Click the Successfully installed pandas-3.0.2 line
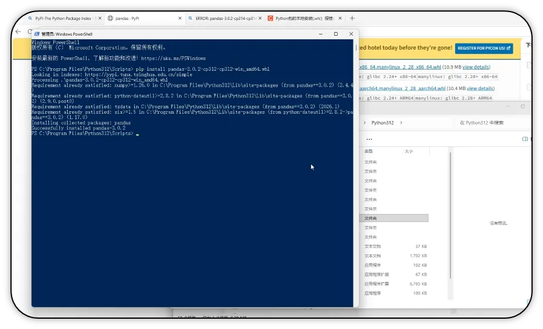This screenshot has height=329, width=543. click(x=78, y=128)
